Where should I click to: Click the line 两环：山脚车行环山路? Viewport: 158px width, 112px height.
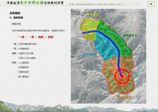click(23, 53)
